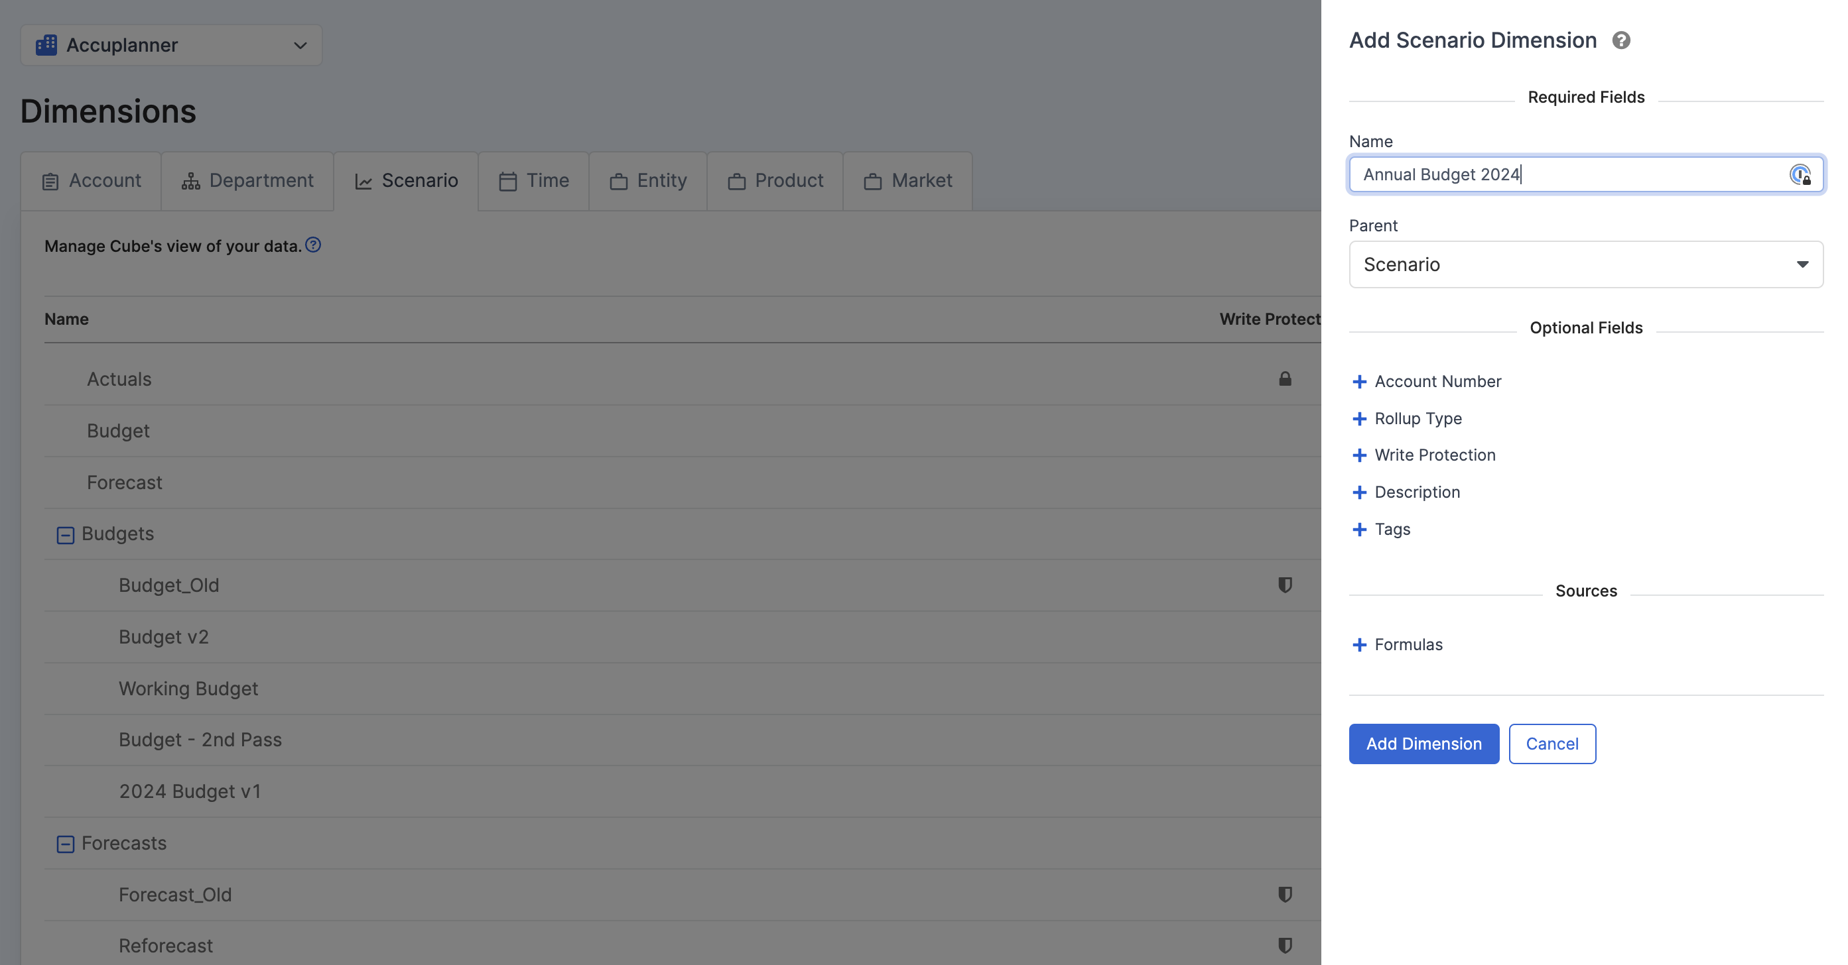This screenshot has height=965, width=1848.
Task: Open the Parent Scenario dropdown
Action: point(1585,264)
